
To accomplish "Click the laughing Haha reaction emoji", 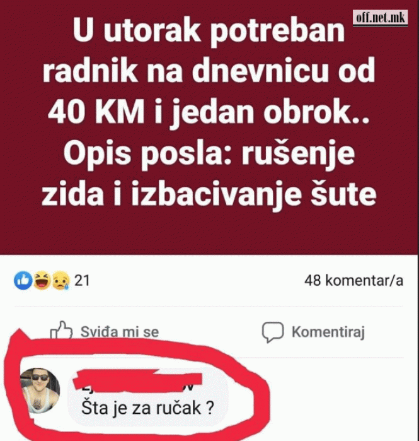I will tap(42, 280).
